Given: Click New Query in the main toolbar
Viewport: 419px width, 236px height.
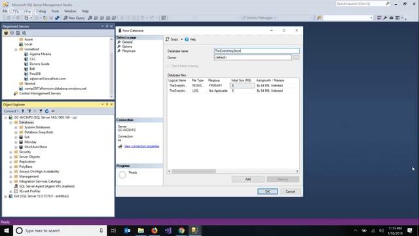Looking at the screenshot, I should coord(74,18).
